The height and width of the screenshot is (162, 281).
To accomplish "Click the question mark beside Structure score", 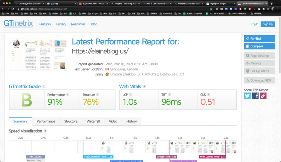I will 98,95.
